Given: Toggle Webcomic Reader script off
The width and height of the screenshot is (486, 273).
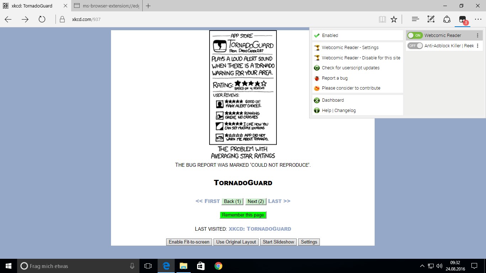Looking at the screenshot, I should 415,36.
